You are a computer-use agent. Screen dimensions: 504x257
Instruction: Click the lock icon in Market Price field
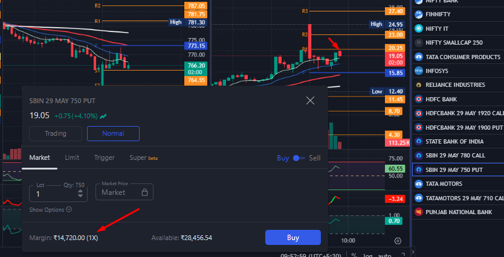144,192
